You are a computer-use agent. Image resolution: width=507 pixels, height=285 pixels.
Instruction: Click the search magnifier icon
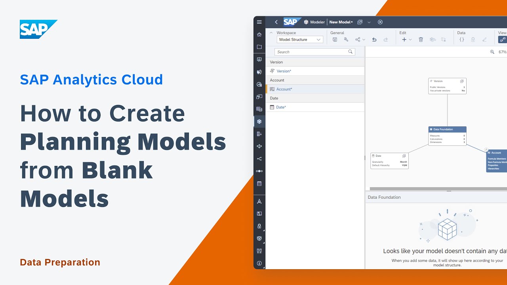click(351, 52)
